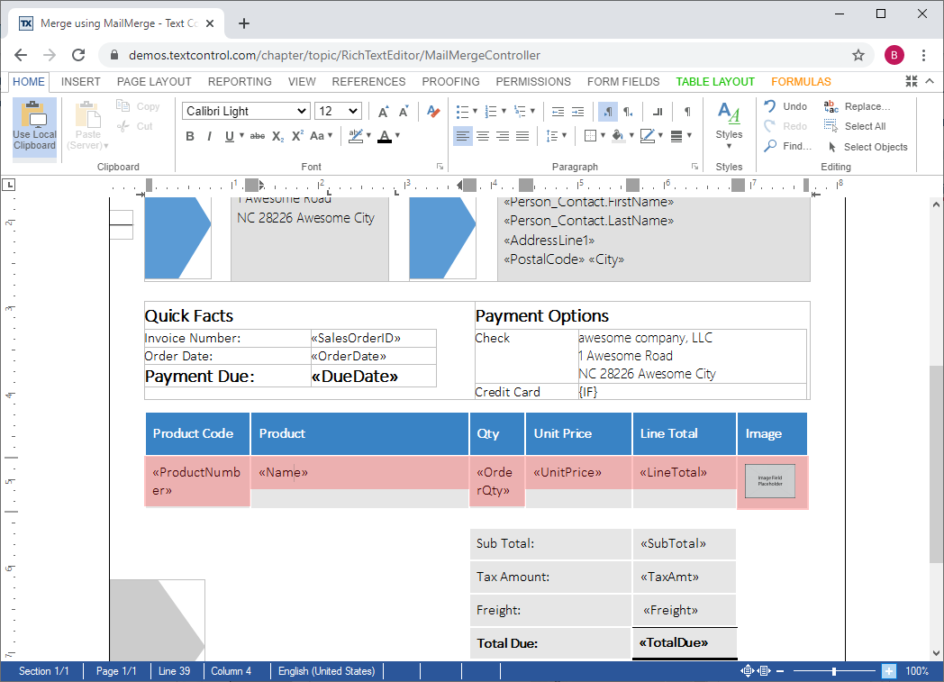Bookmark page with star icon

858,55
